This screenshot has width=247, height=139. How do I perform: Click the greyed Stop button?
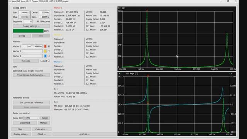41,36
